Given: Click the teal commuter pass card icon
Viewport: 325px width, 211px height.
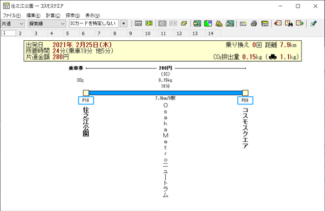Looking at the screenshot, I should click(197, 23).
